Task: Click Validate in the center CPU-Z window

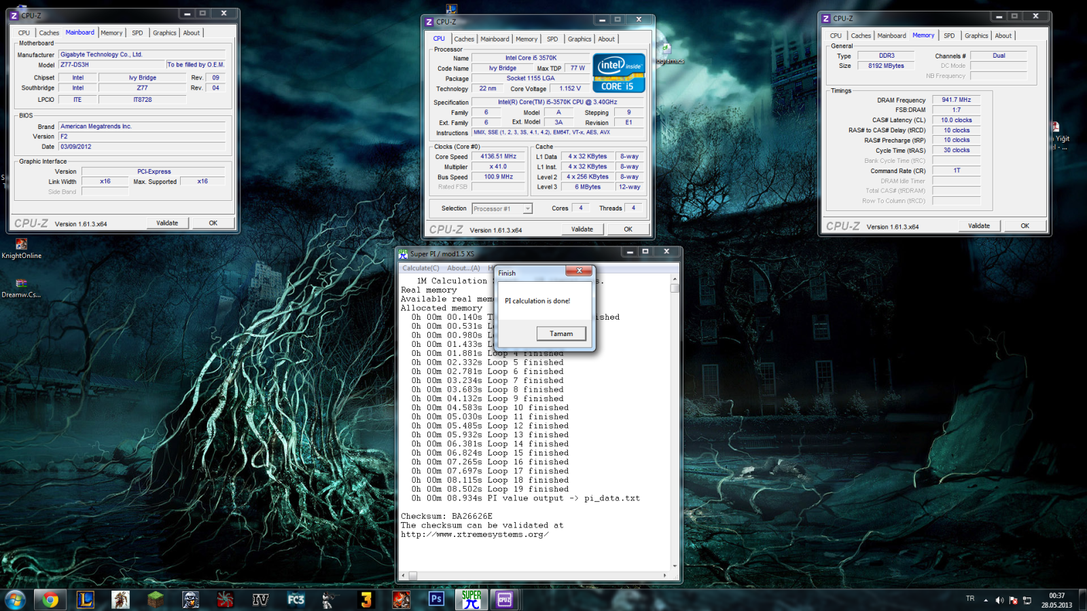Action: coord(582,229)
